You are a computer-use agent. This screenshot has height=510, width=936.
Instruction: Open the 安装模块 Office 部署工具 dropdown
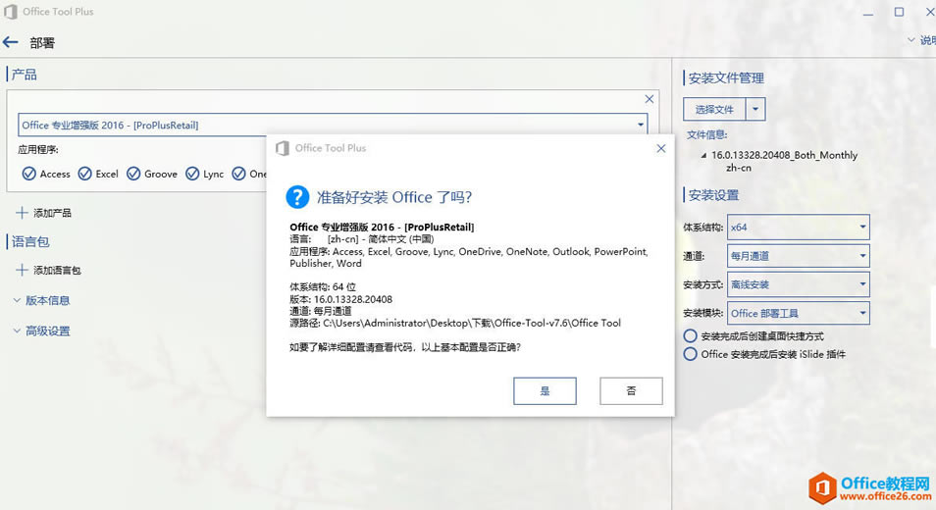click(x=798, y=313)
